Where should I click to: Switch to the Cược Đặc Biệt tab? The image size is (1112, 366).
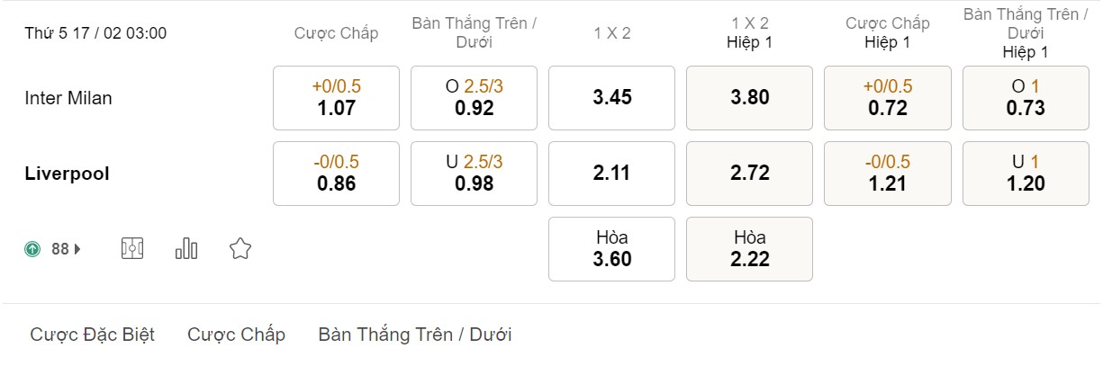(93, 335)
